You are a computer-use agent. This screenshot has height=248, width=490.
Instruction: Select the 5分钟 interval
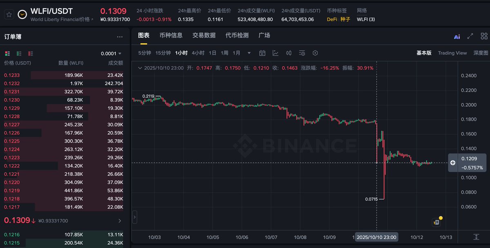click(145, 53)
